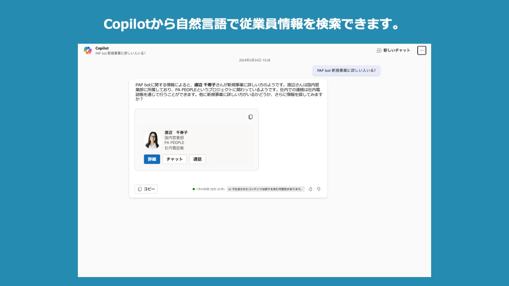Click the AI generated content disclaimer label
Image resolution: width=509 pixels, height=286 pixels.
pos(266,189)
